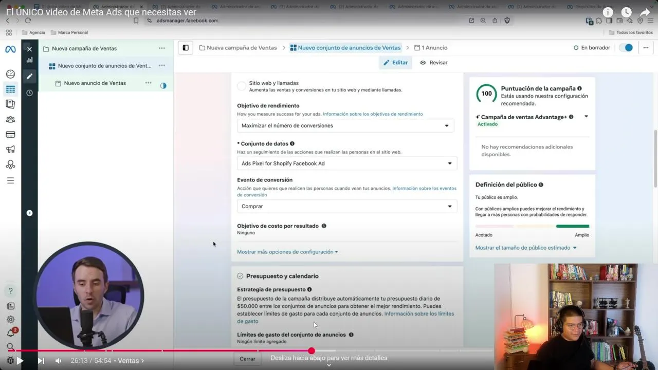
Task: Select the pencil edit icon in dark sidebar
Action: [29, 76]
